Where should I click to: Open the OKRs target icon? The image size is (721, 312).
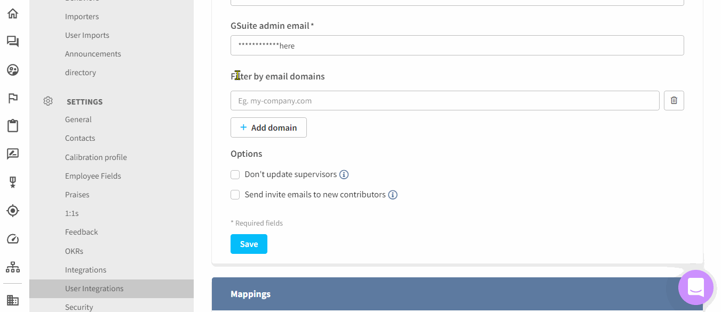click(x=12, y=210)
